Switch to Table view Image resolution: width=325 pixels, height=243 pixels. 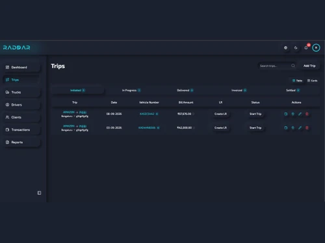(297, 80)
